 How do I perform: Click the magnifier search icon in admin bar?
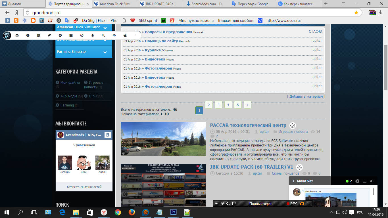coord(103,35)
